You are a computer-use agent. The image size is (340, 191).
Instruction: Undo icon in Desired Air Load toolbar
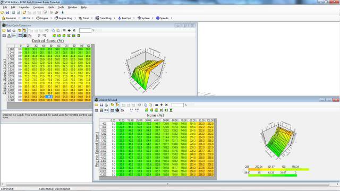[139, 105]
